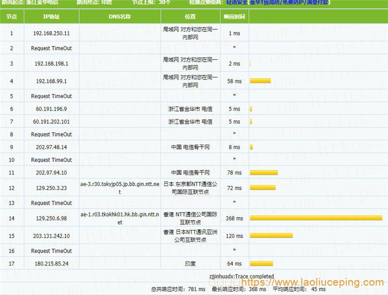
Task: Select Request TimeOut in node 5 row
Action: [x=51, y=97]
